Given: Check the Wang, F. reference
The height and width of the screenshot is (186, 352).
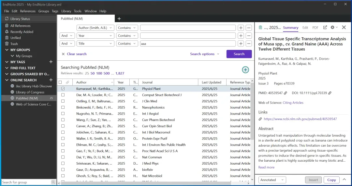Looking at the screenshot, I should 63,120.
